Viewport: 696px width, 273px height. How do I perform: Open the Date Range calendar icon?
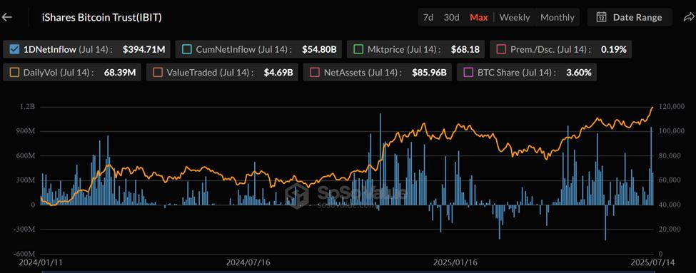click(x=602, y=17)
